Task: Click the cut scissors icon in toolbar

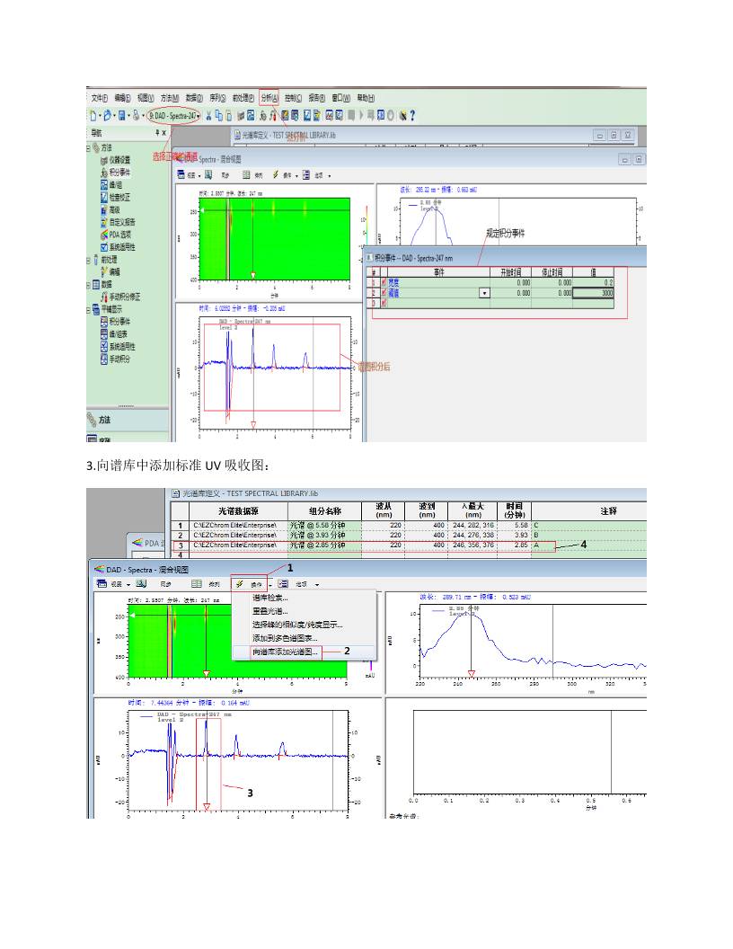Action: point(209,115)
